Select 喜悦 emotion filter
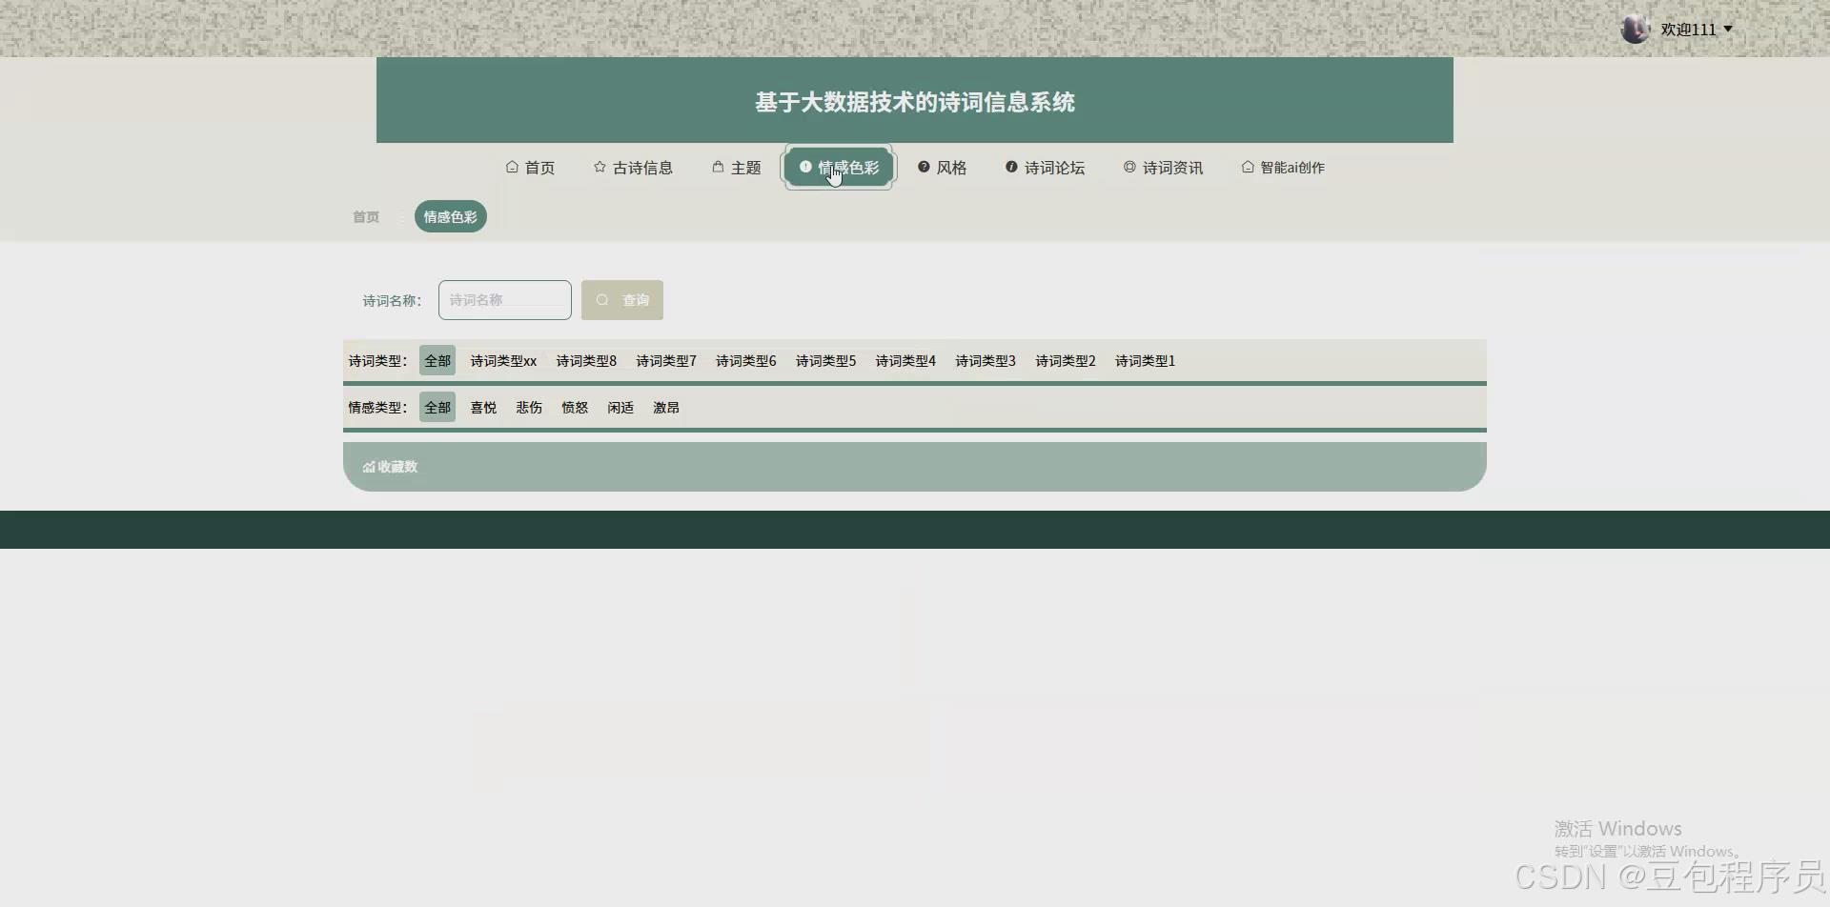 [483, 407]
